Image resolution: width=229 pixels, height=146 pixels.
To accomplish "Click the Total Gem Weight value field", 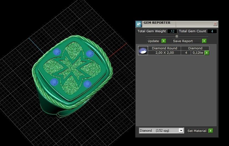I will point(172,31).
